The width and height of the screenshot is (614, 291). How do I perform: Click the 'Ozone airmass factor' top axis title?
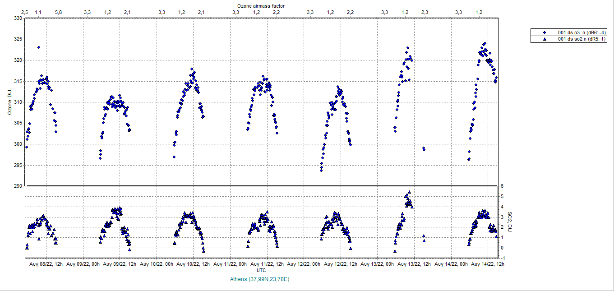point(261,5)
